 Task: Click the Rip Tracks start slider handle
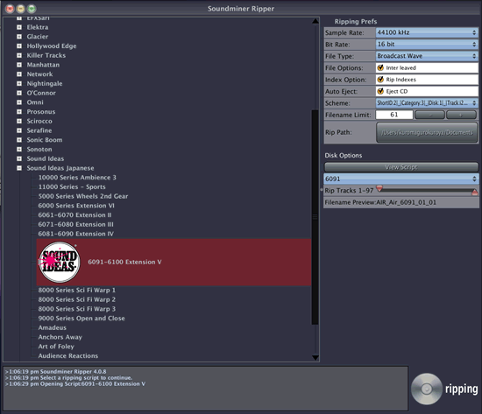379,188
